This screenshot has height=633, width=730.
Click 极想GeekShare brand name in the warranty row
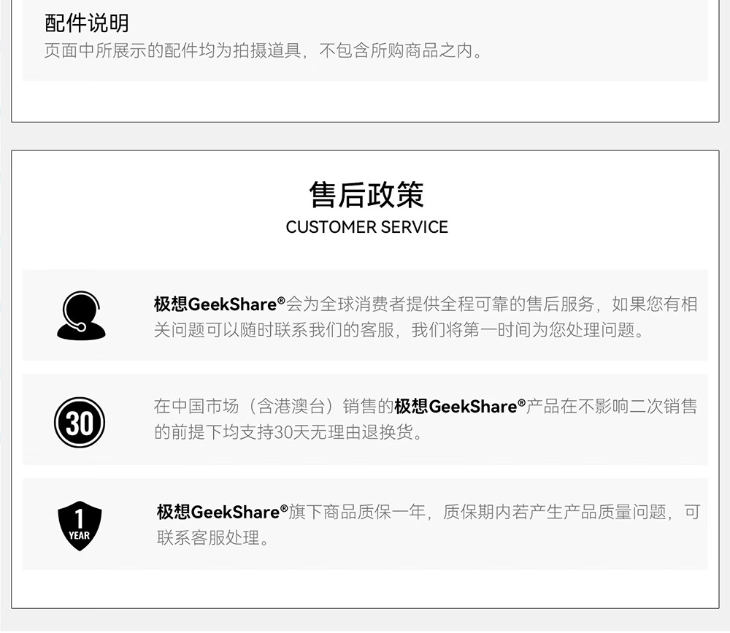(218, 512)
